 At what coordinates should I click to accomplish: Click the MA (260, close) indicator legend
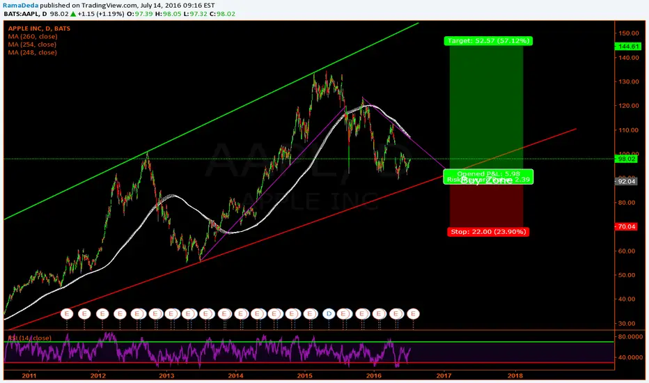click(x=33, y=36)
